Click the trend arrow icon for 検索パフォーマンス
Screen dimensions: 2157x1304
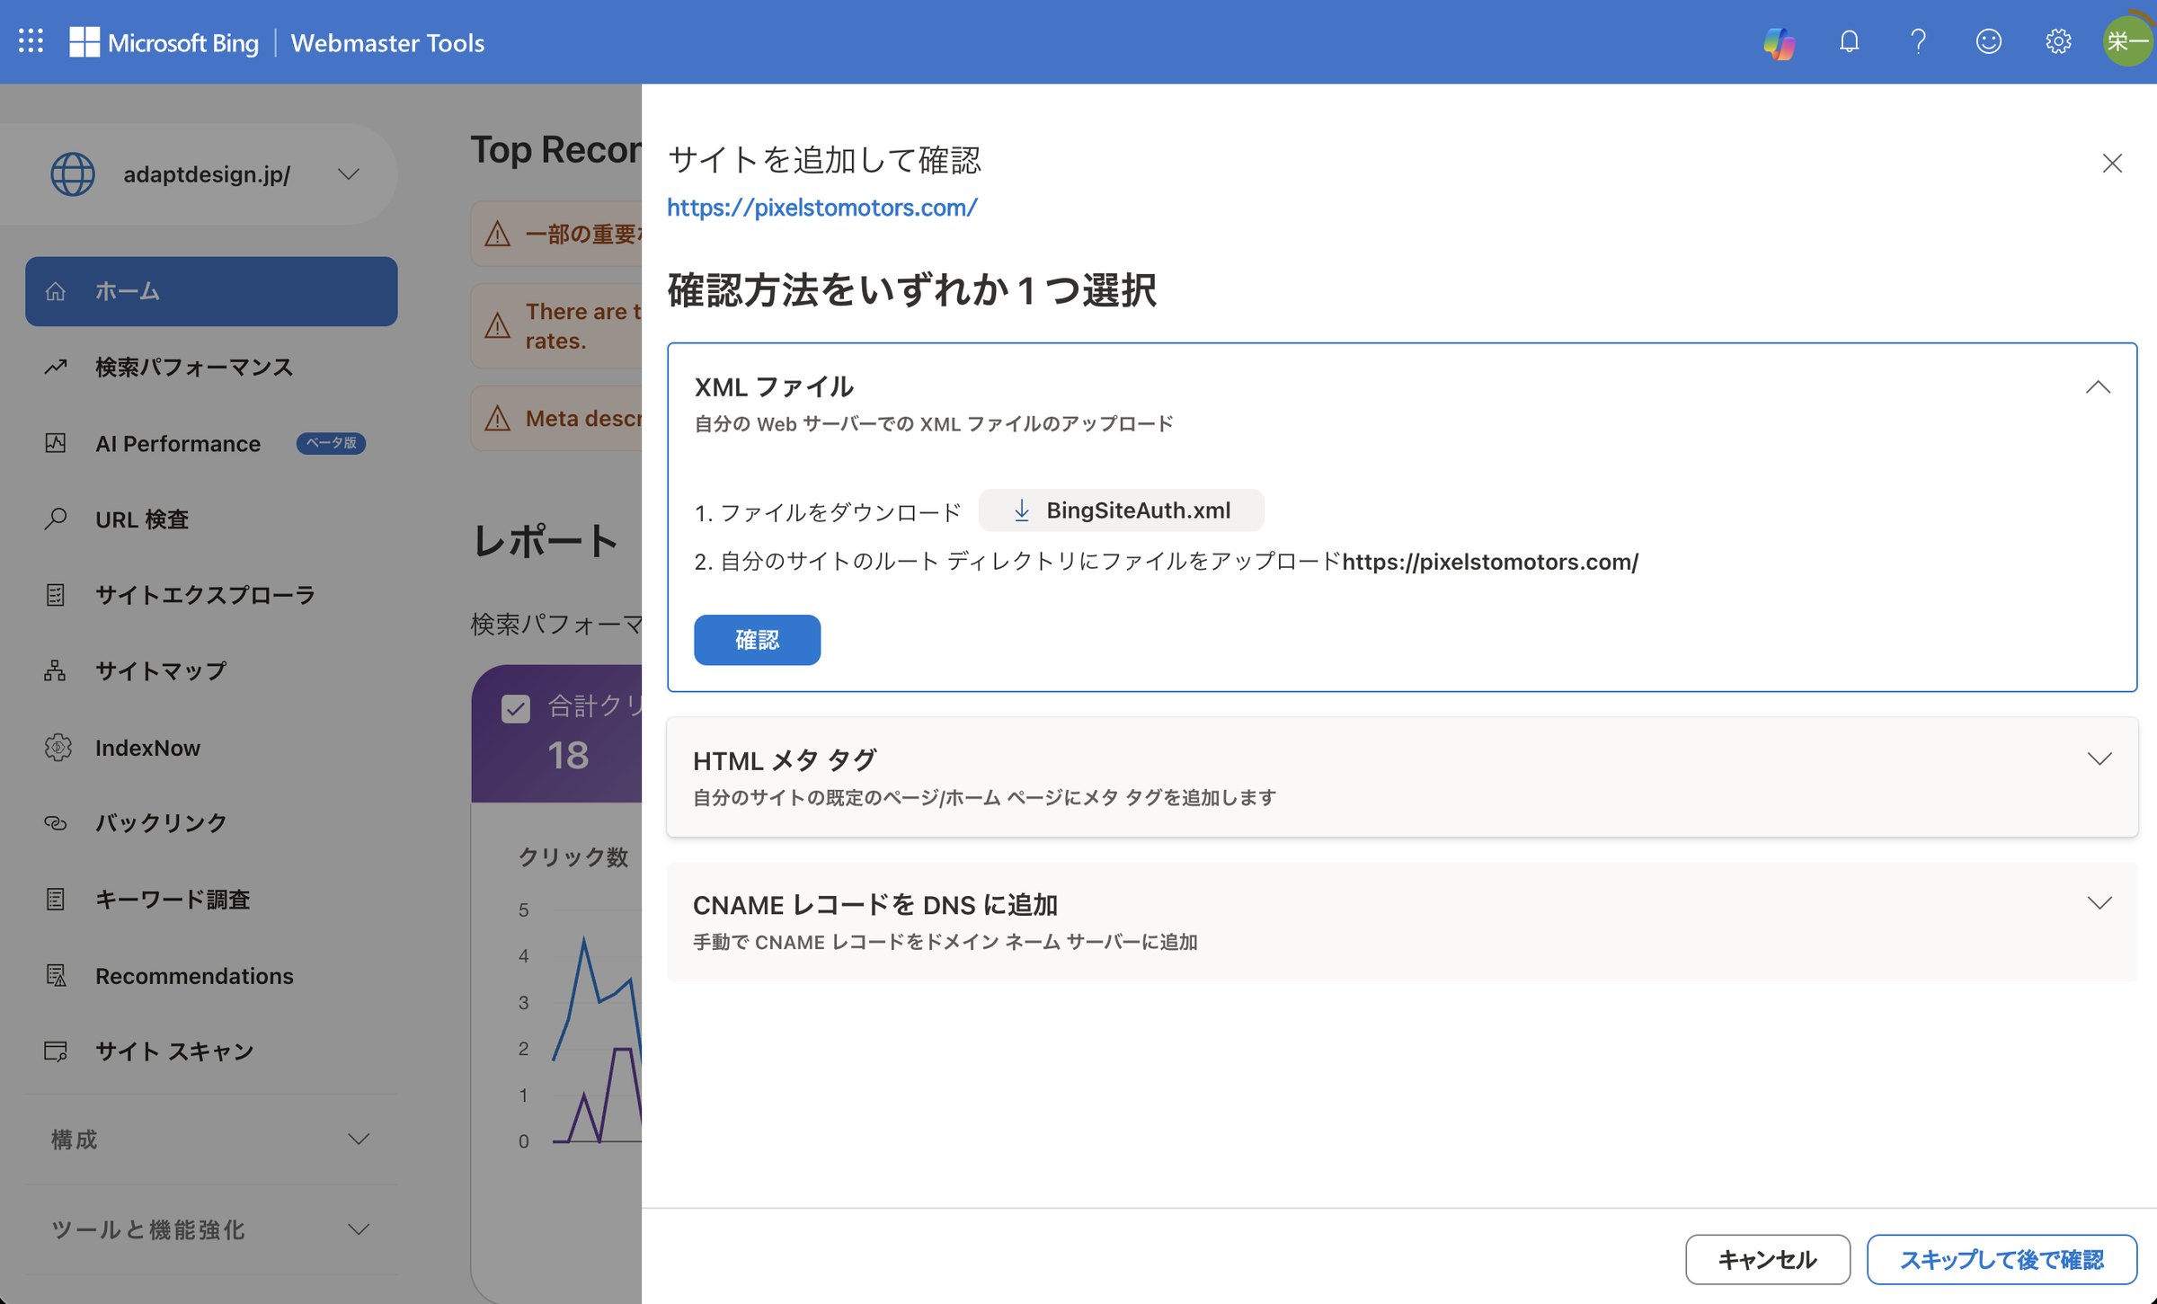point(56,367)
